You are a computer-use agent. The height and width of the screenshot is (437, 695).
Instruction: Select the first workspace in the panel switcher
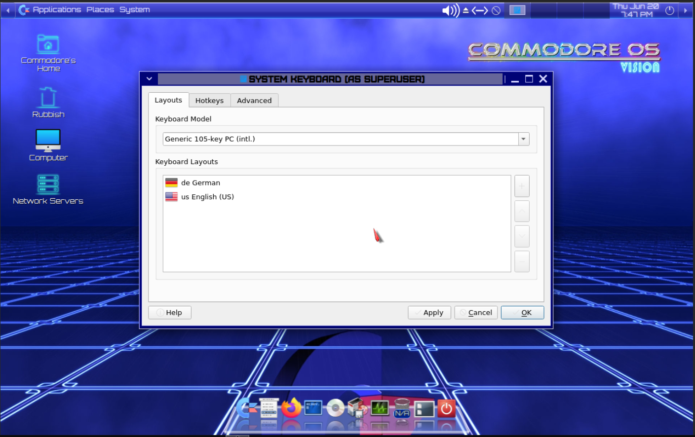tap(517, 10)
